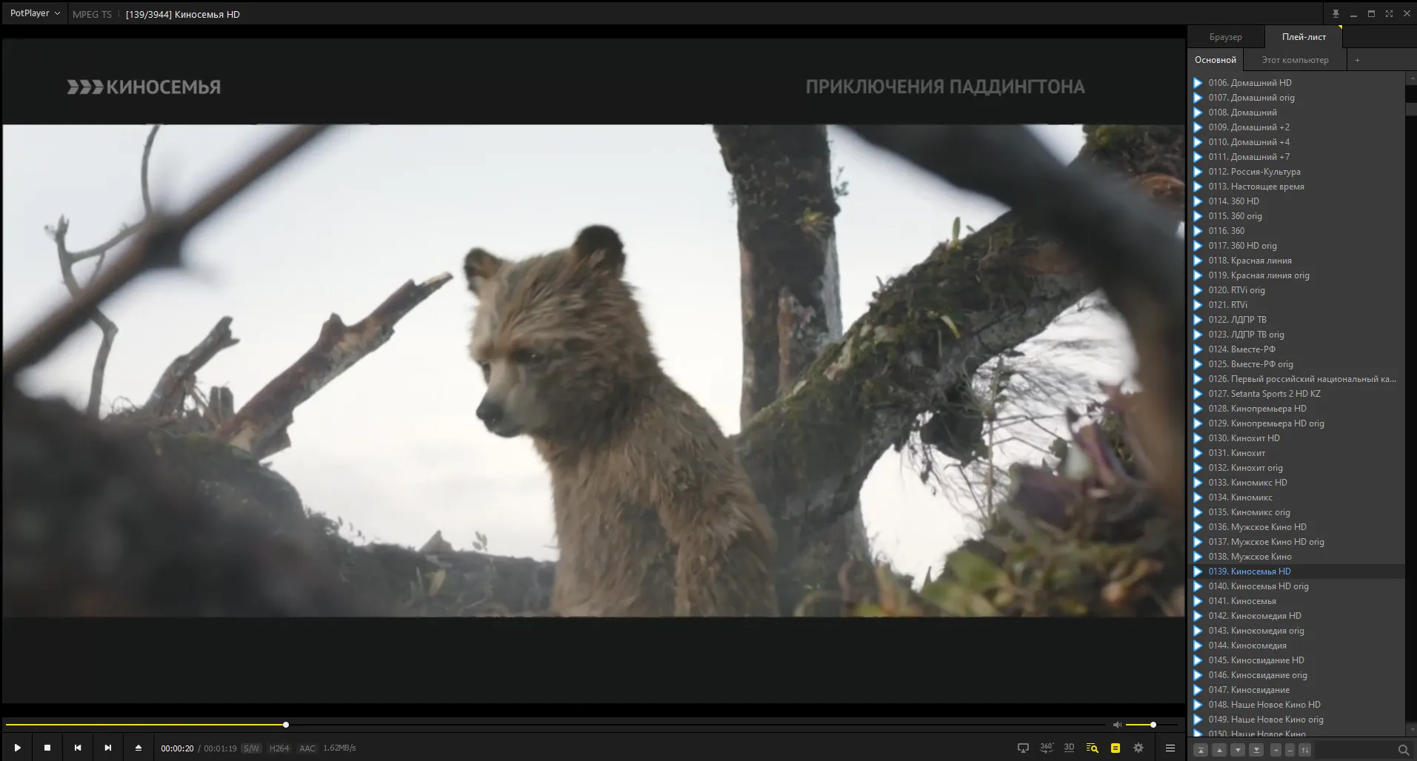1417x761 pixels.
Task: Click play icon beside 0116. 360
Action: [1198, 231]
